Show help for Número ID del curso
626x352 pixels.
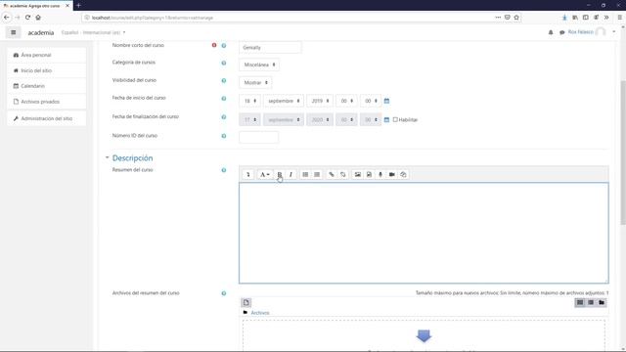[x=224, y=136]
